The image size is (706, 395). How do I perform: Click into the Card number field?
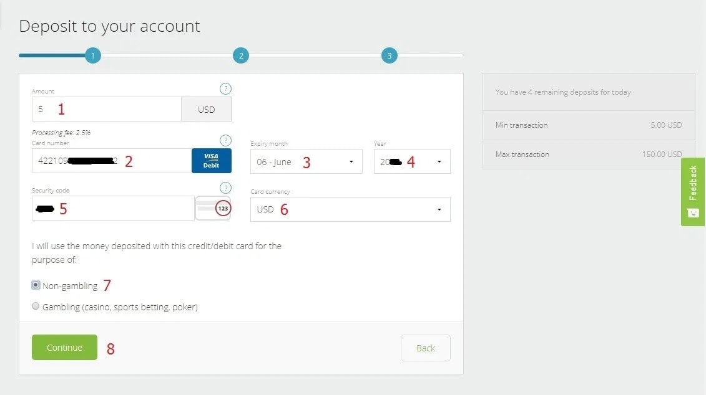point(112,161)
